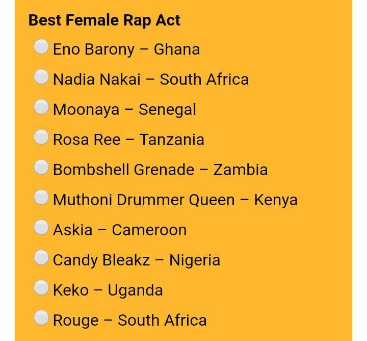Click the 'Keko – Uganda' label text
Screen dimensions: 367x341
pos(108,290)
